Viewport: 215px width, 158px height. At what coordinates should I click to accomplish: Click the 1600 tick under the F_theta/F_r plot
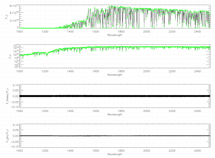point(96,111)
